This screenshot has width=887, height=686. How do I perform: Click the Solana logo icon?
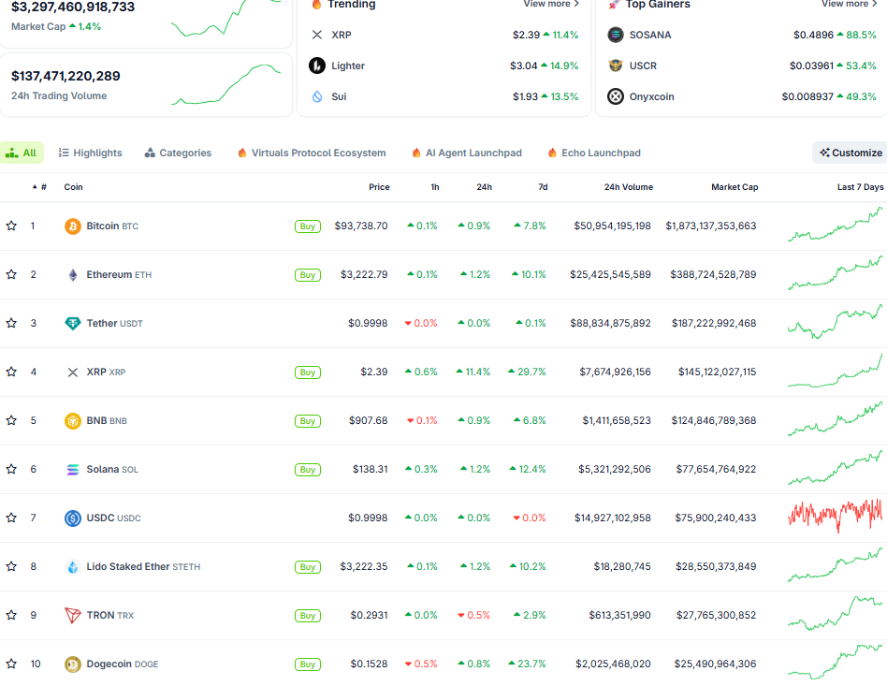[x=73, y=470]
